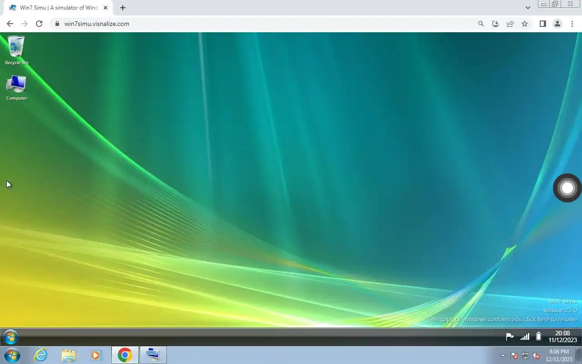Image resolution: width=582 pixels, height=364 pixels.
Task: Open a new tab with the plus button
Action: pos(123,8)
